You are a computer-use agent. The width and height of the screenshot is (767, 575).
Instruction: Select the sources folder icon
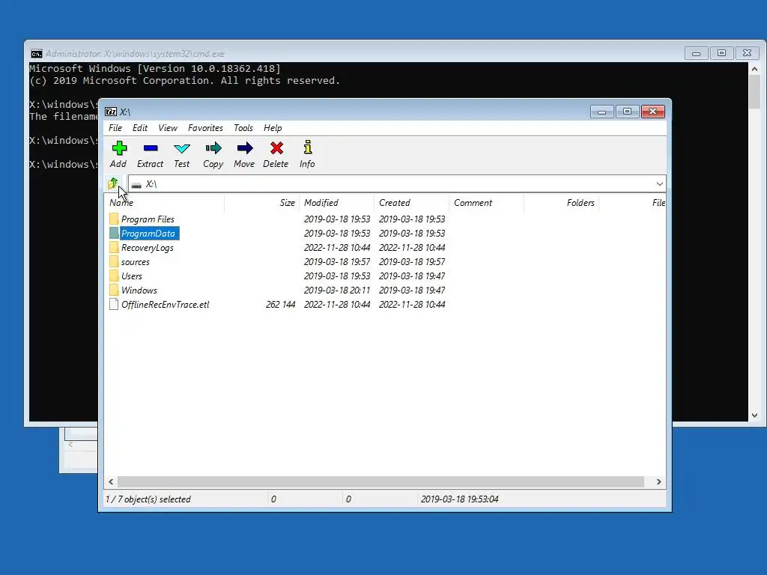tap(114, 261)
